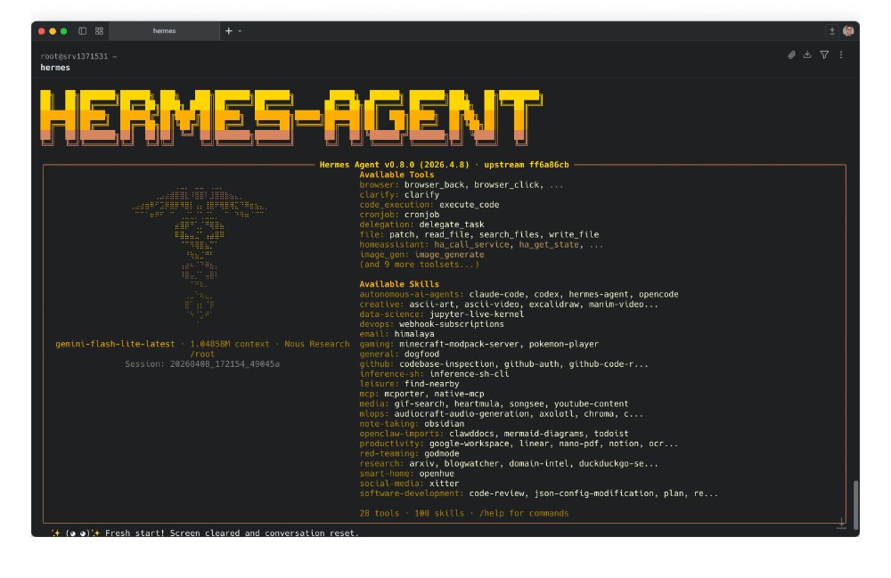Click the 'Available Tools' heading

(x=396, y=175)
